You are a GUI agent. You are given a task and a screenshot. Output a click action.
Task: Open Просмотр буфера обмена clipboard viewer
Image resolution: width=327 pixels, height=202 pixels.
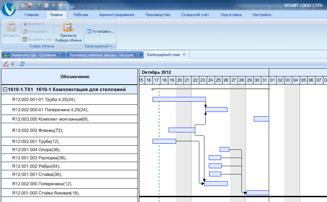pyautogui.click(x=68, y=31)
